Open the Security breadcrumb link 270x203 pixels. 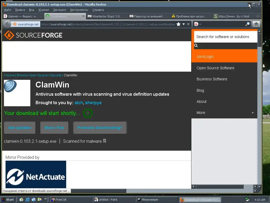coord(56,75)
